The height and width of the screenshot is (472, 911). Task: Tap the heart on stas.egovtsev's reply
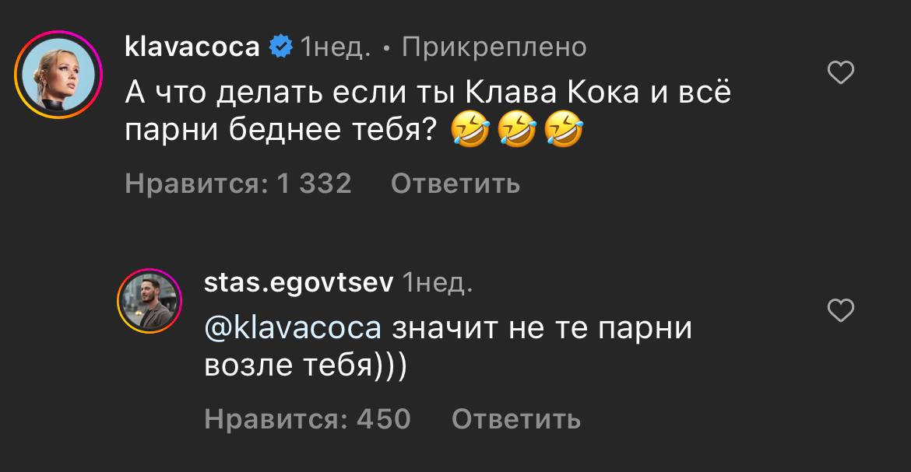click(840, 312)
